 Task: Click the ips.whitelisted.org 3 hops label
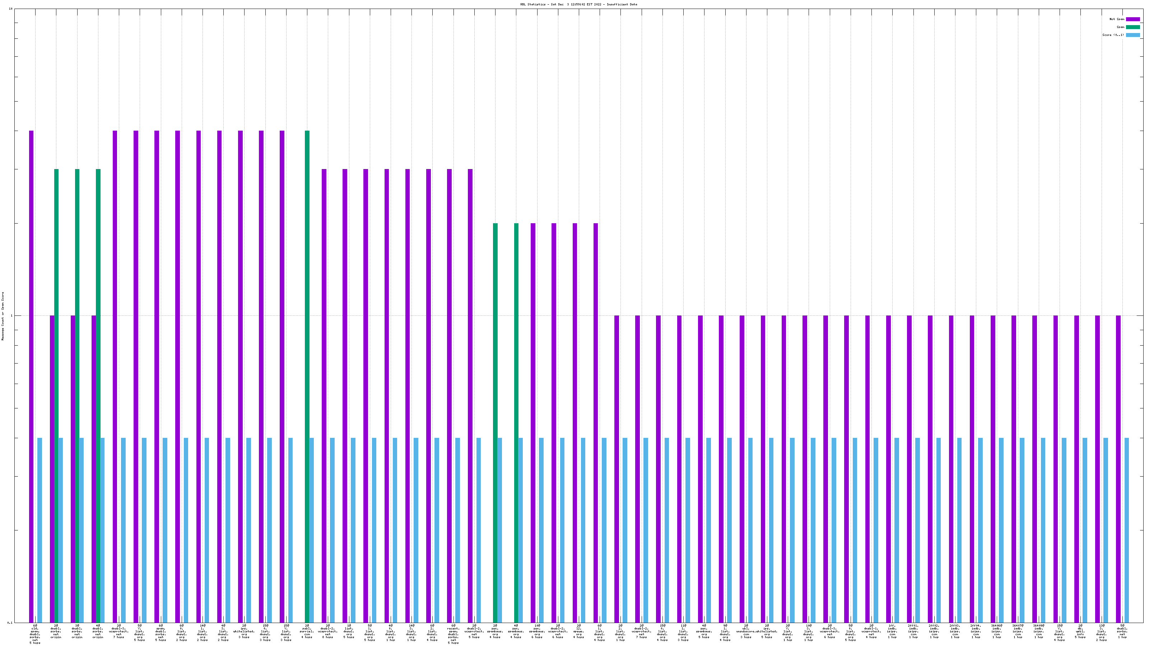[x=244, y=632]
